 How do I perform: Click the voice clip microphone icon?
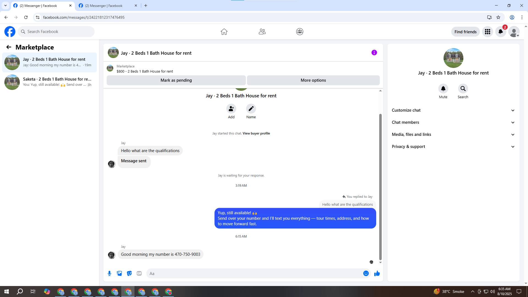point(109,273)
